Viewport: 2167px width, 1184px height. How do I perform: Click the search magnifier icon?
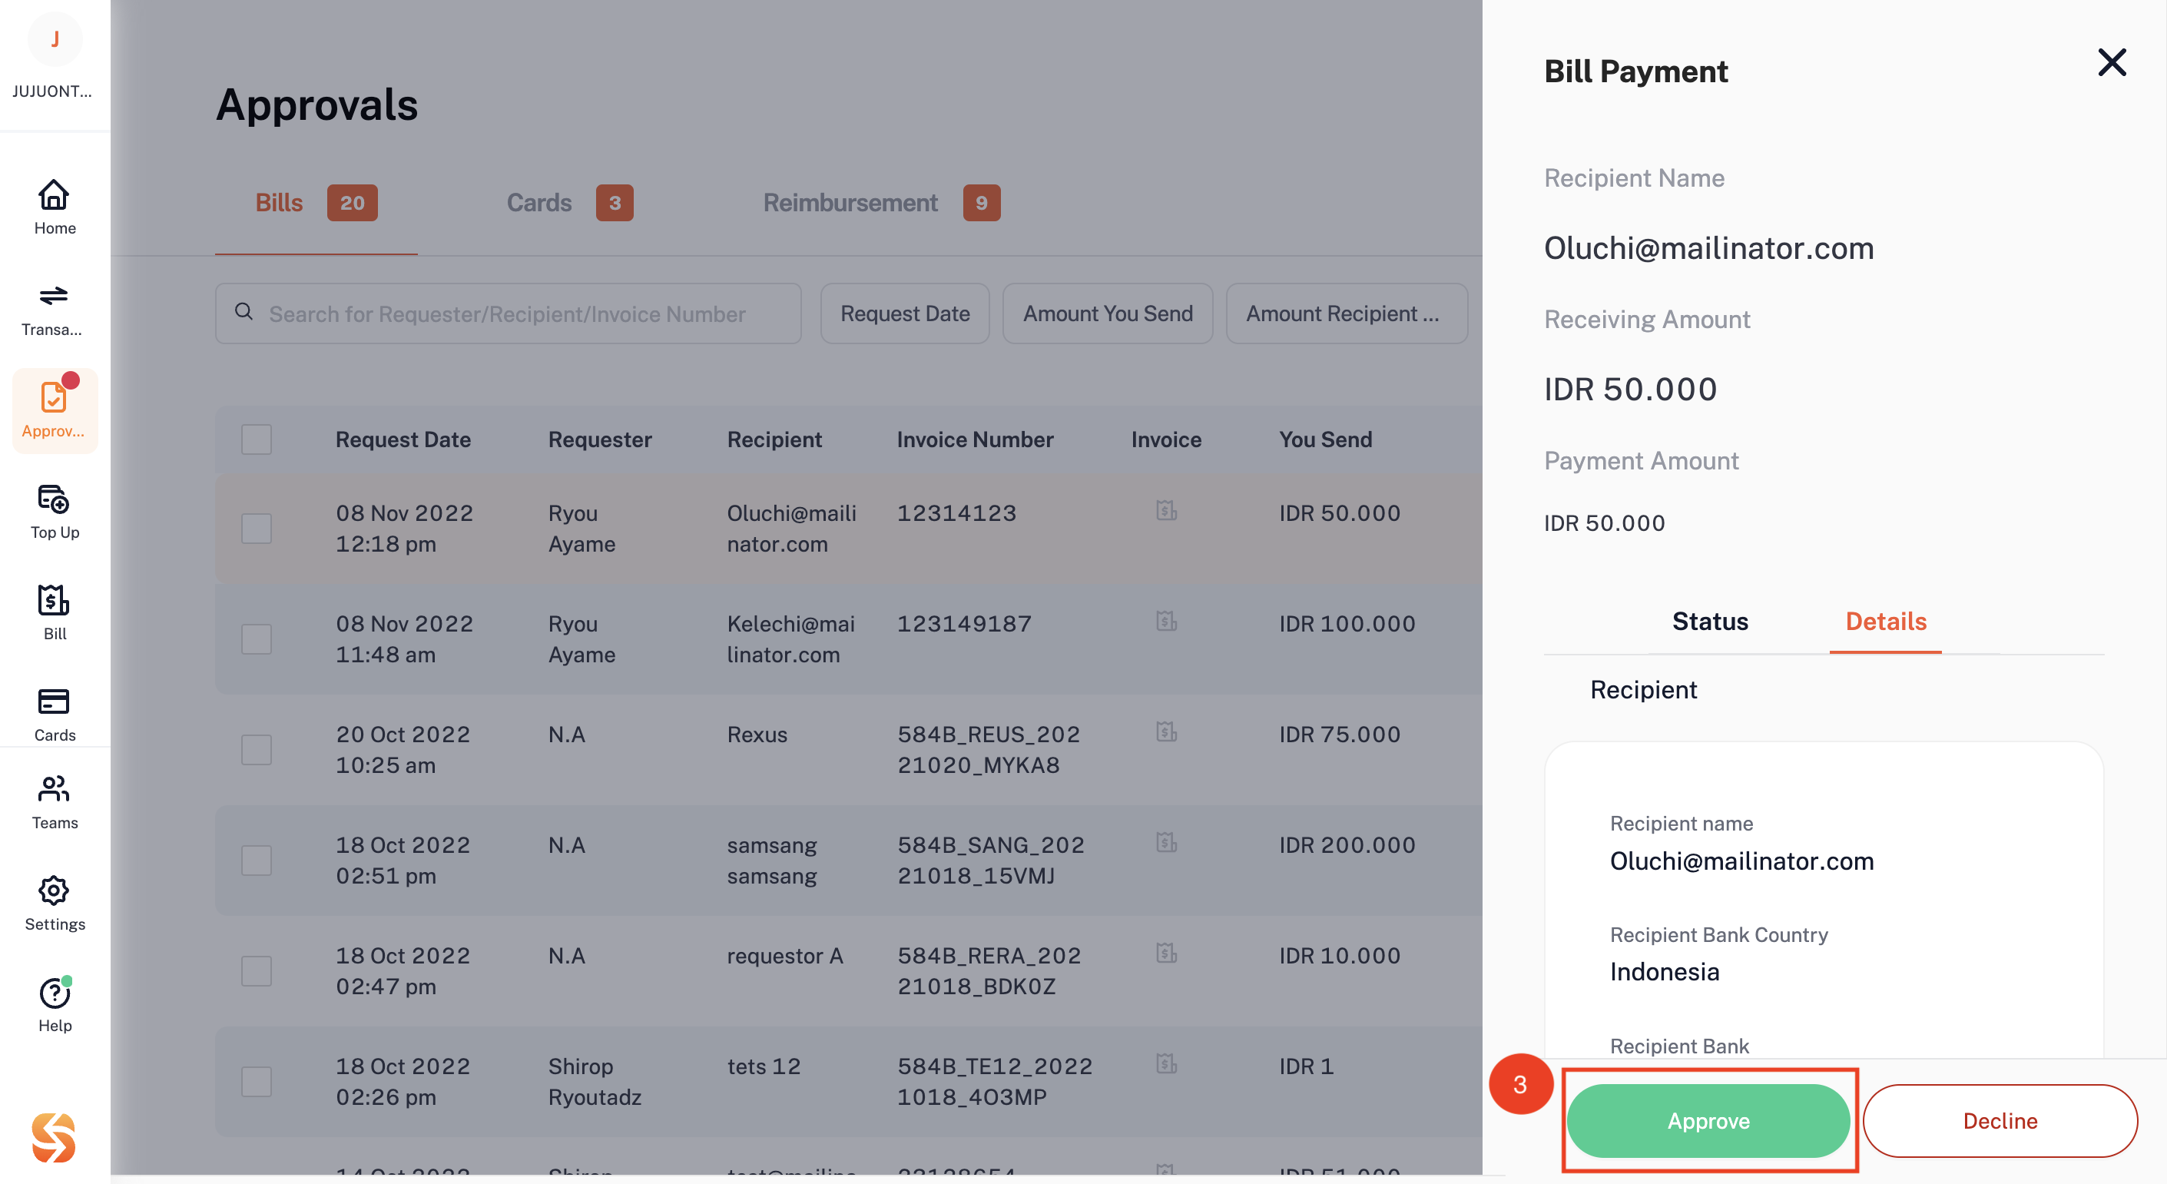point(244,312)
